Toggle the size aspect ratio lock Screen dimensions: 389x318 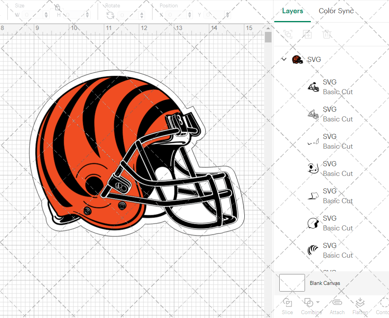pyautogui.click(x=58, y=7)
